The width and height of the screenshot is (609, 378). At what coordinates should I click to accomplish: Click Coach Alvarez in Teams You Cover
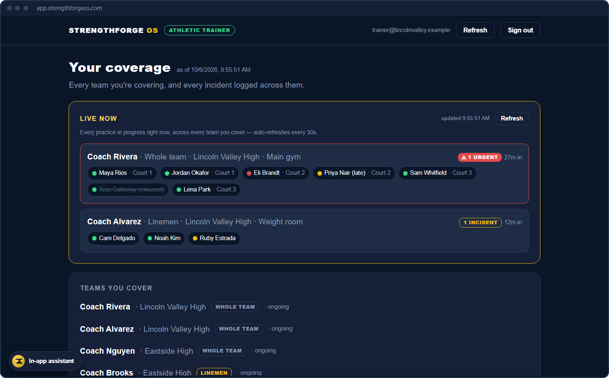[x=107, y=329]
